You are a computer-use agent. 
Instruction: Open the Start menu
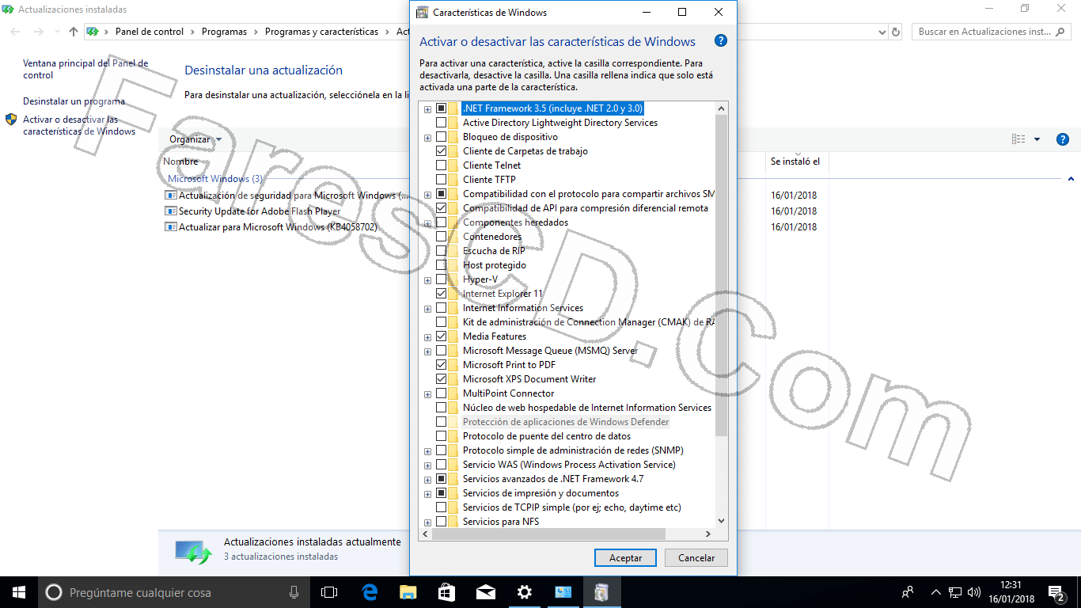[19, 592]
